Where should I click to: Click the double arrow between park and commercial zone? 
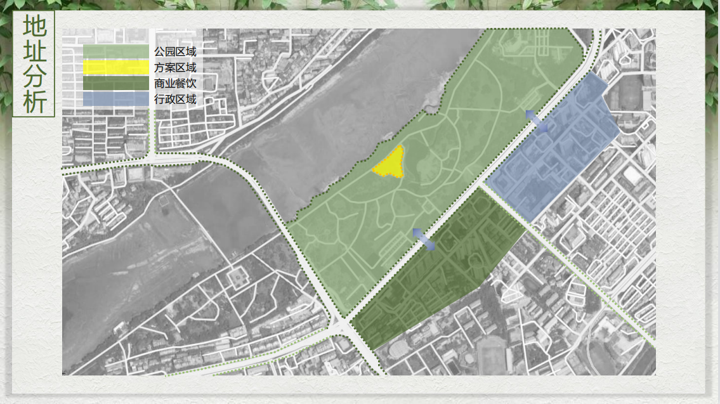[424, 240]
